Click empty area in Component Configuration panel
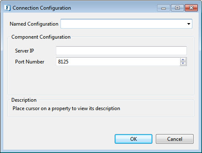202x153 pixels. (x=101, y=81)
